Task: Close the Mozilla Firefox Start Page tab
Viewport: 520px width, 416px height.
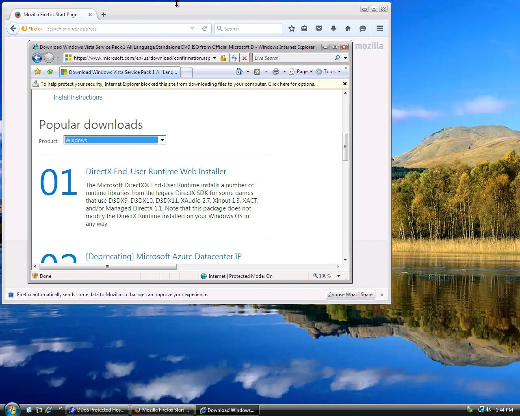Action: point(90,15)
